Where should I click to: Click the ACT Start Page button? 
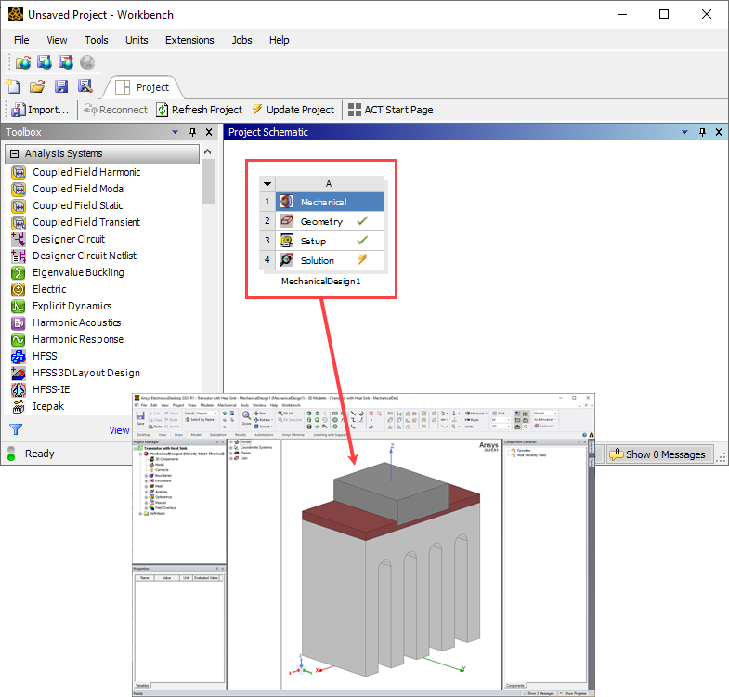(390, 110)
